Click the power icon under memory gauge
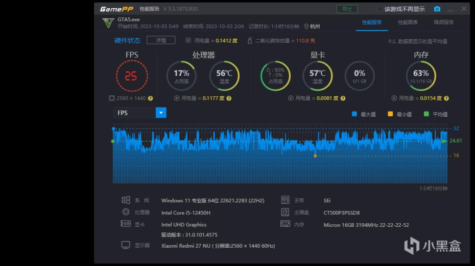Image resolution: width=475 pixels, height=266 pixels. tap(394, 98)
